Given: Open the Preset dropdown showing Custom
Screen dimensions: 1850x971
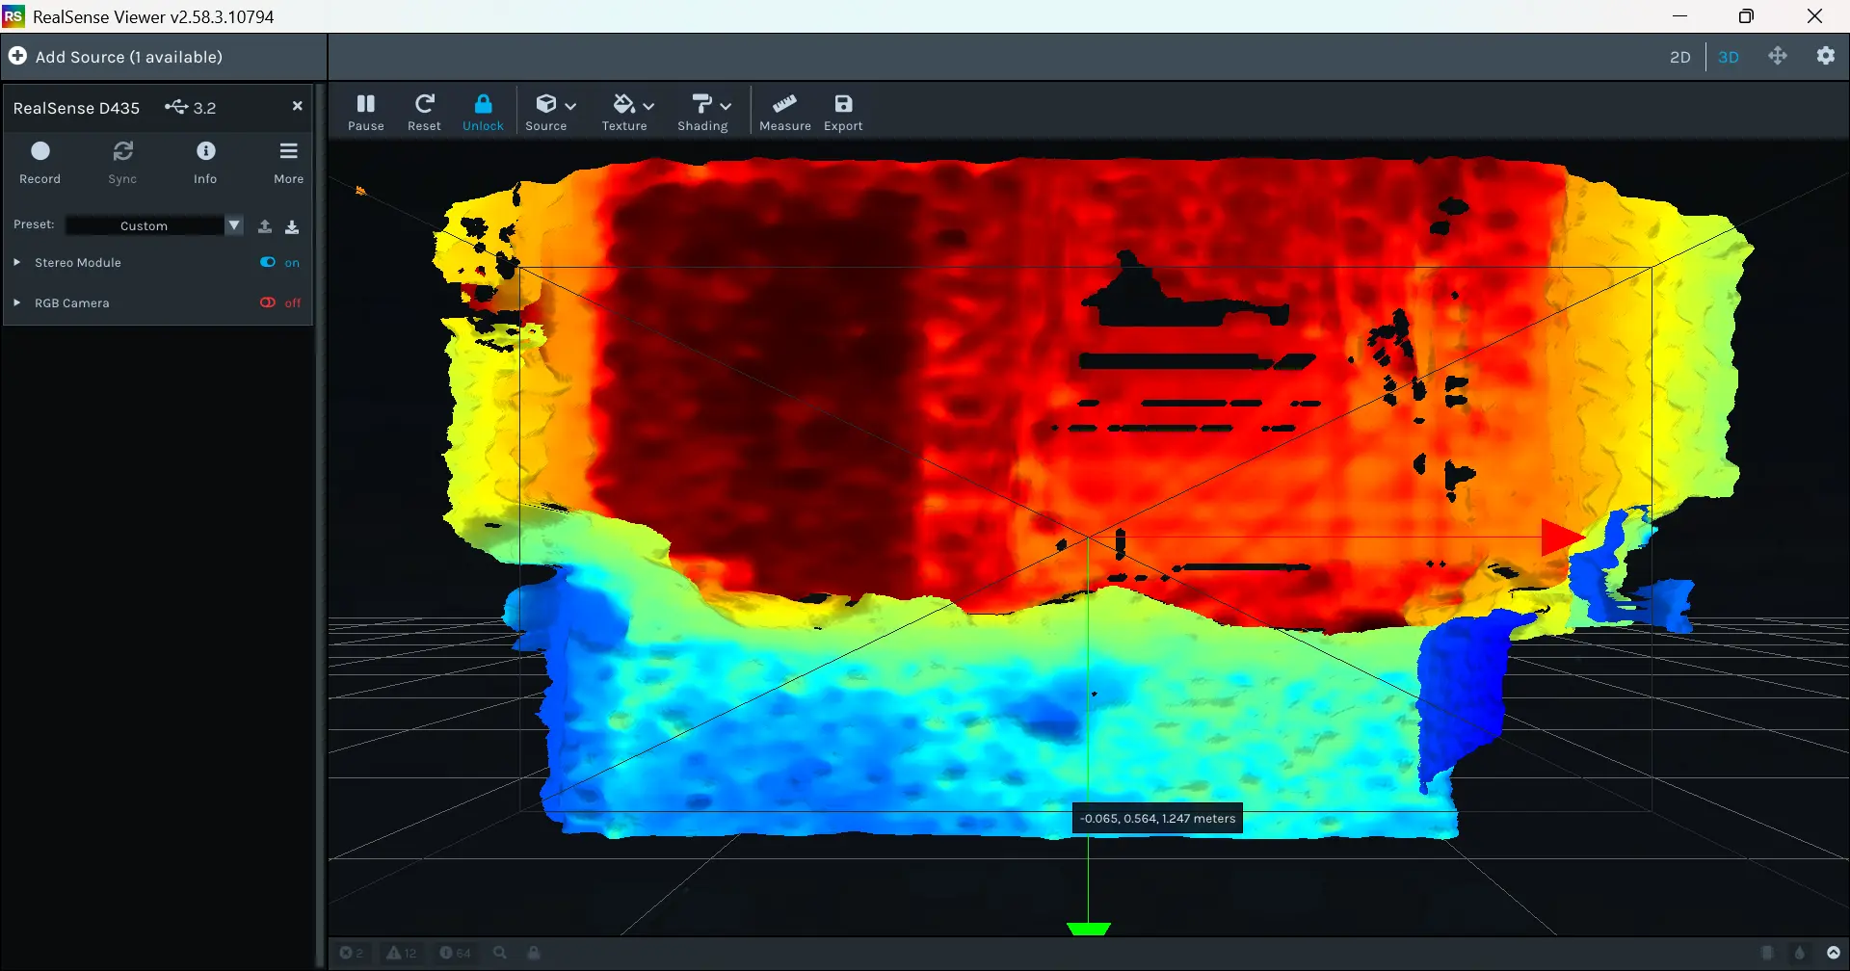Looking at the screenshot, I should [x=154, y=225].
